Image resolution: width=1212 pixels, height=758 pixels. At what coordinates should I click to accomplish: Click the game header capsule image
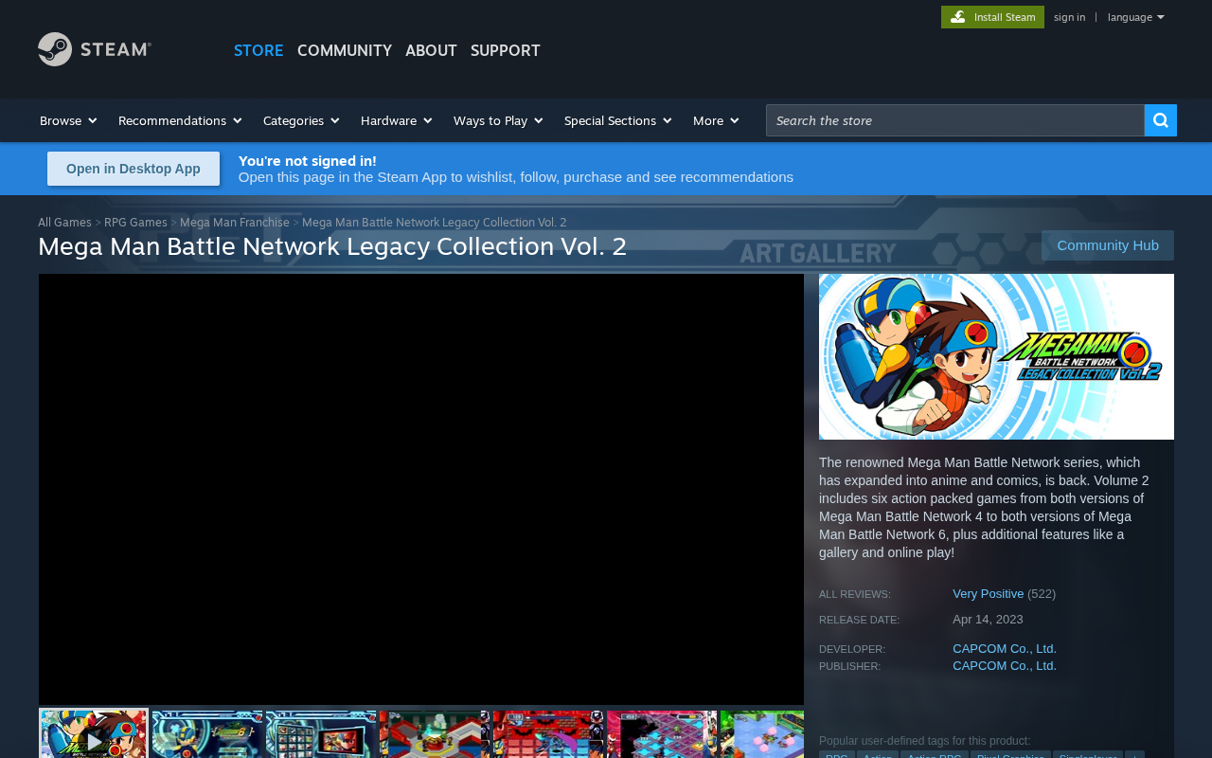[x=996, y=356]
